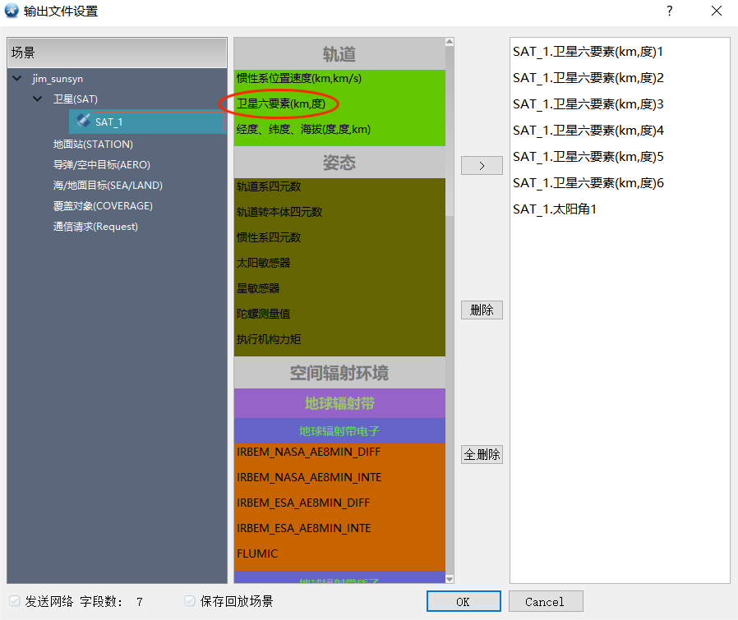738x620 pixels.
Task: Select SAT_1.卫星六要素(km,度)1 output entry
Action: point(588,52)
